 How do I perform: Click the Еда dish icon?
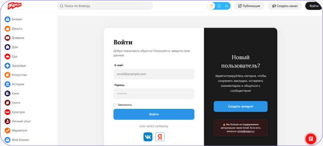click(x=8, y=56)
